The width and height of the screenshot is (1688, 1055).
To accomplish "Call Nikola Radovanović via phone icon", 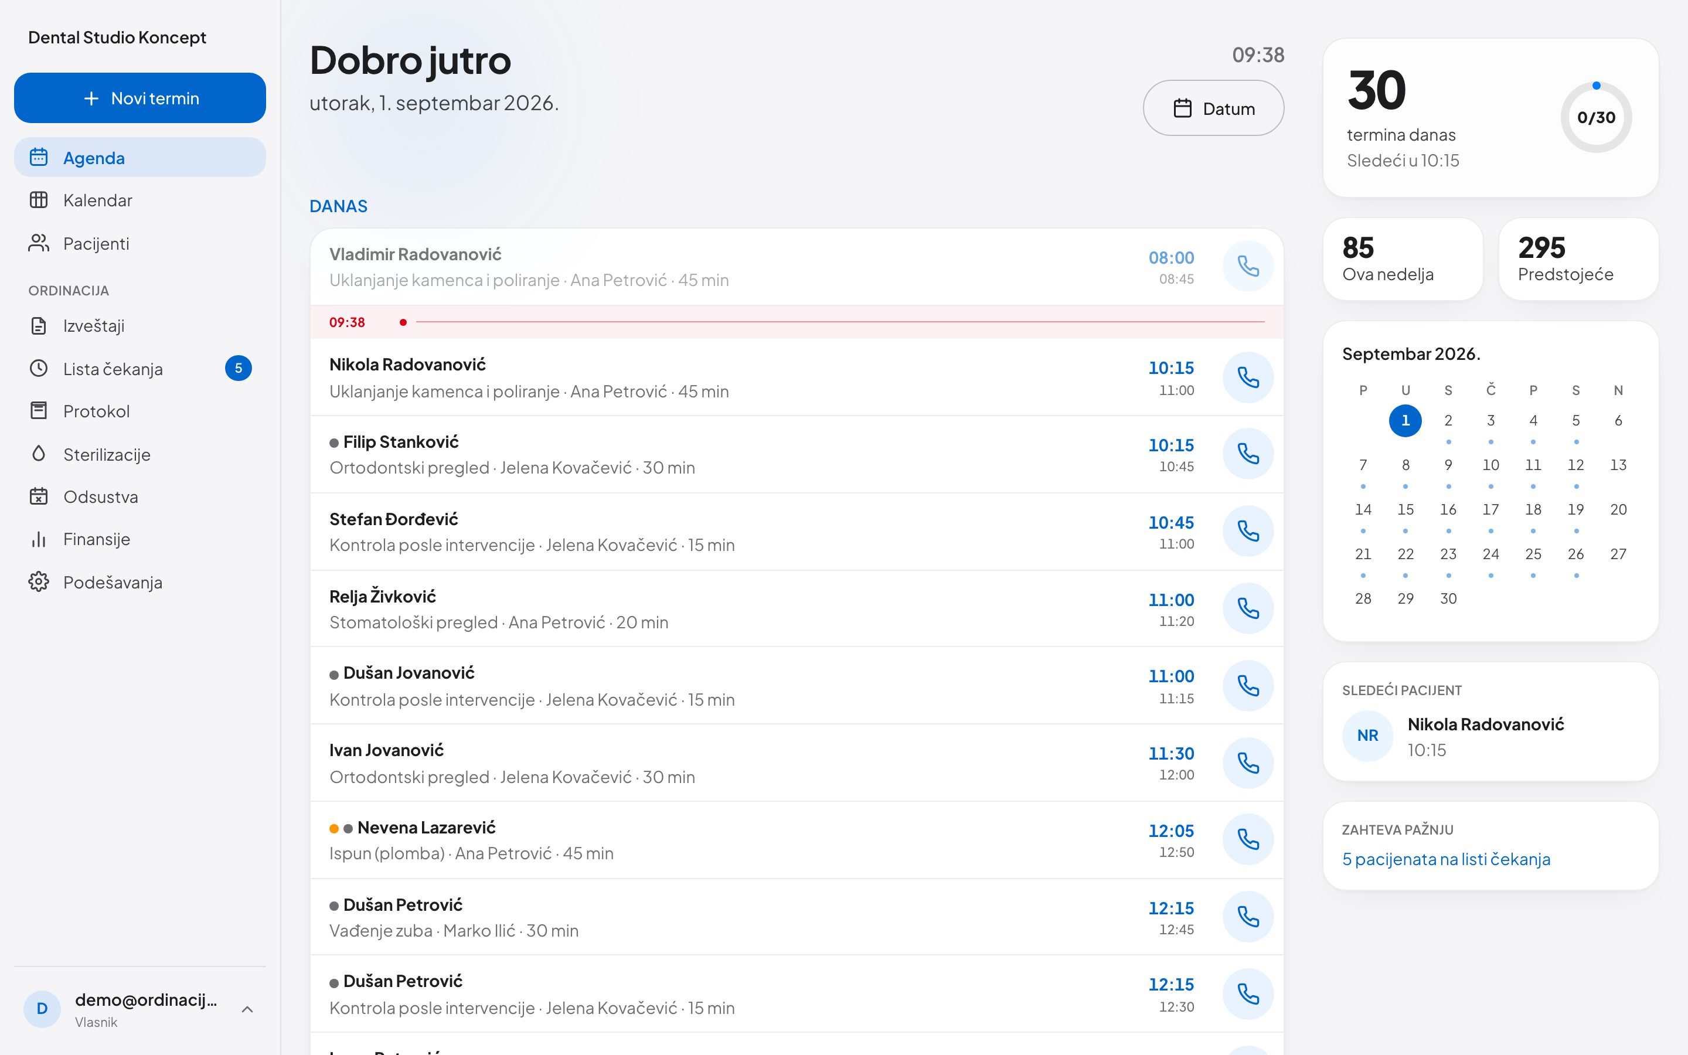I will coord(1248,377).
